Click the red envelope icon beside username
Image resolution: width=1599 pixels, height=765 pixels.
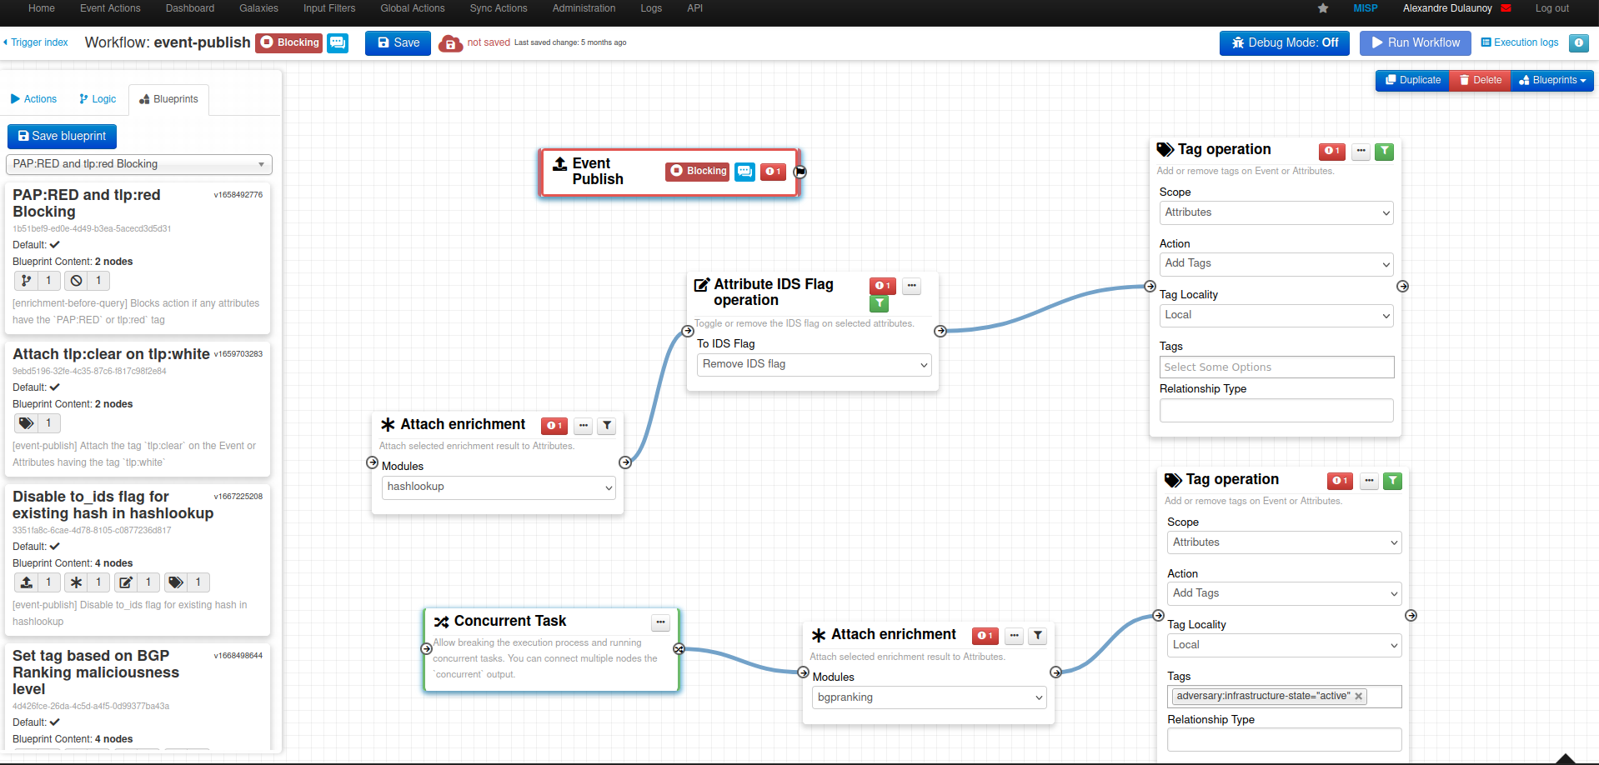pos(1506,8)
